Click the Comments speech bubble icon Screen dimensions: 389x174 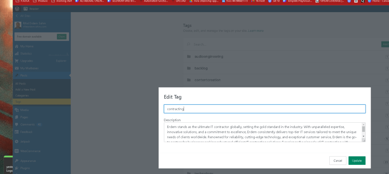(x=17, y=125)
